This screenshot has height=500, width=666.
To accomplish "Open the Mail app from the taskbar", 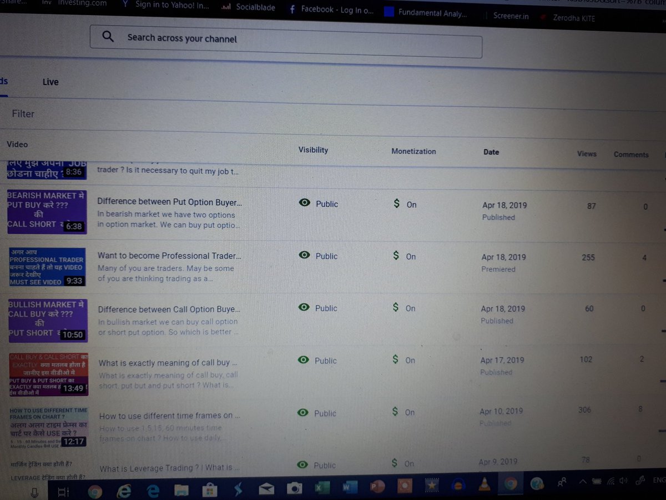I will 266,489.
